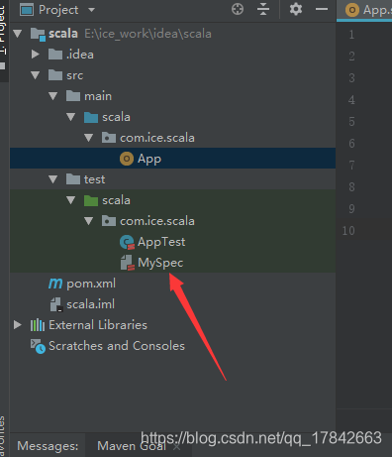Click the project path E:\ice_work\idea\scala text

(x=147, y=34)
